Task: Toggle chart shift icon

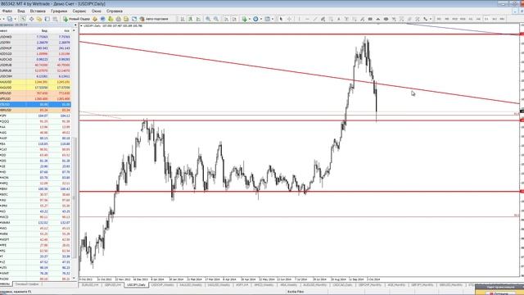Action: (234, 19)
